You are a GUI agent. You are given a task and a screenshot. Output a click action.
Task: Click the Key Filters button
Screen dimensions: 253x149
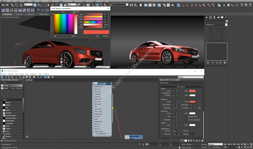point(217,147)
